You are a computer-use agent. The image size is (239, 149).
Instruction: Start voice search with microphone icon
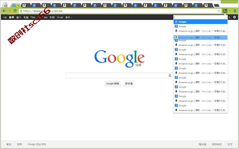click(x=170, y=75)
